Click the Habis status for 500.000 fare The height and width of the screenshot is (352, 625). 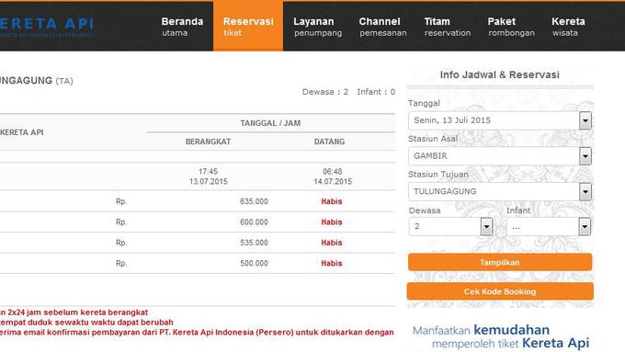coord(332,263)
